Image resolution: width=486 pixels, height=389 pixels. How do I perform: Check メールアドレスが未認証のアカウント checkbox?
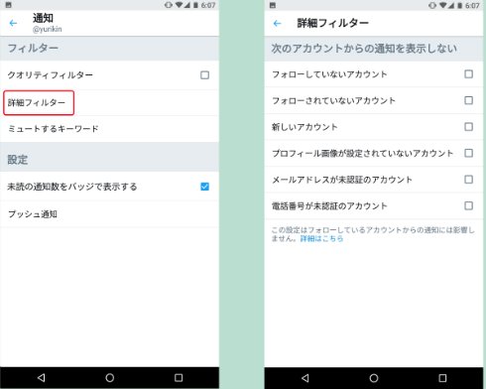(x=468, y=180)
